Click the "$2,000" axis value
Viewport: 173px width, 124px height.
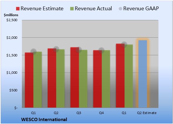coord(12,38)
